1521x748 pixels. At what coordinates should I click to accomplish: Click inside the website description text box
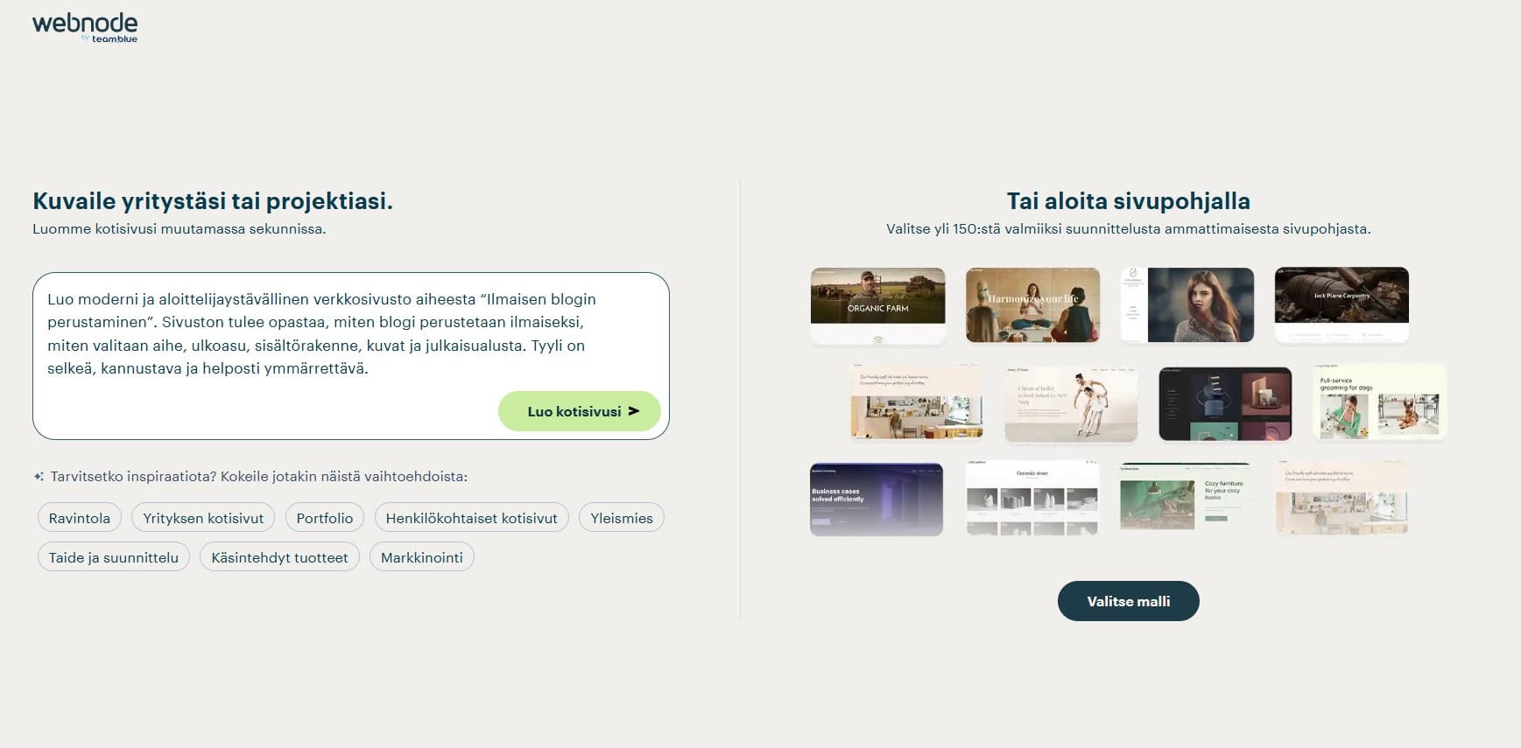click(x=350, y=356)
